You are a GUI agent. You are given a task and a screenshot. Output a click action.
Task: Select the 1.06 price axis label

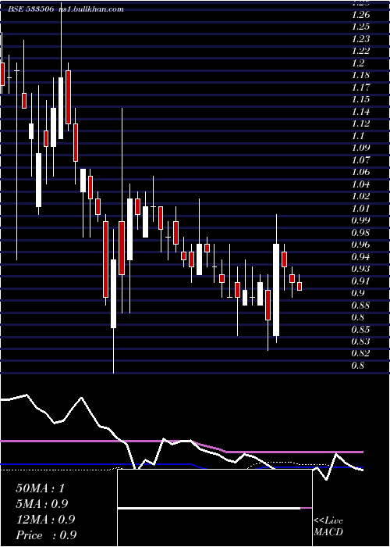[x=360, y=172]
